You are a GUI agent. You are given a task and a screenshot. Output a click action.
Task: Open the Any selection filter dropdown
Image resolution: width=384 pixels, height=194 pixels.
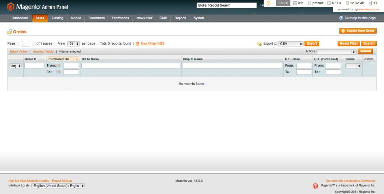(x=15, y=66)
